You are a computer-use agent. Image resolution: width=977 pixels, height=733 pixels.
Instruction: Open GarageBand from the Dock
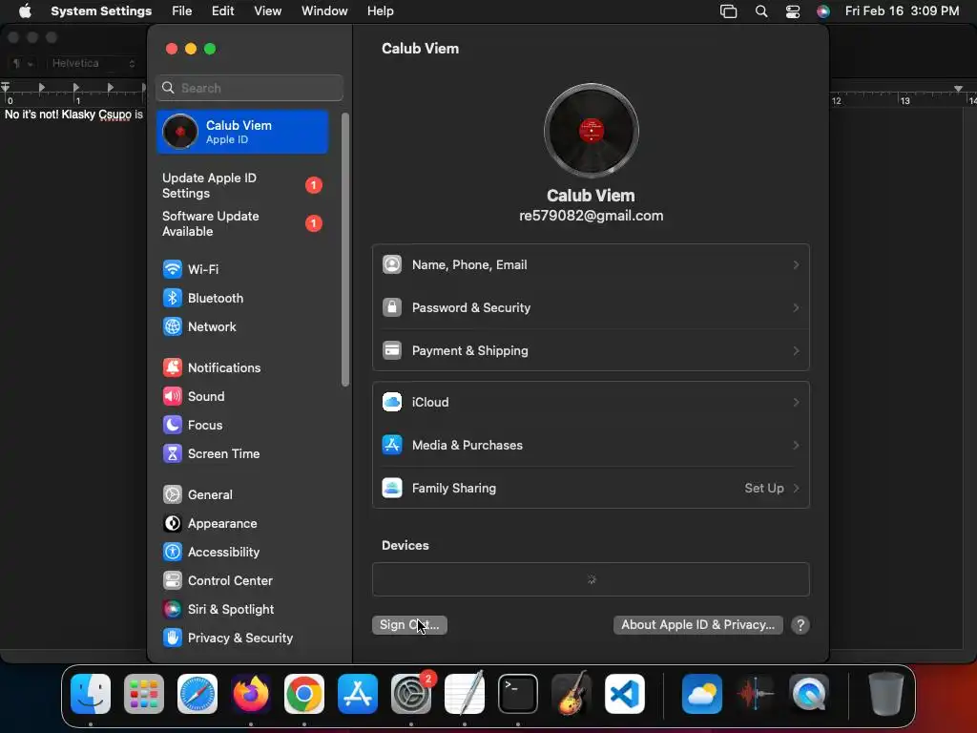572,694
